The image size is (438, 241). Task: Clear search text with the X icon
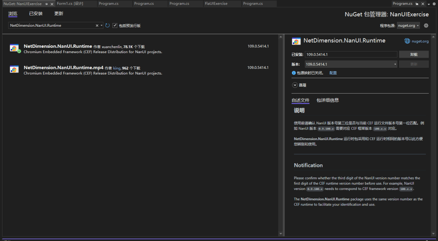pyautogui.click(x=97, y=26)
